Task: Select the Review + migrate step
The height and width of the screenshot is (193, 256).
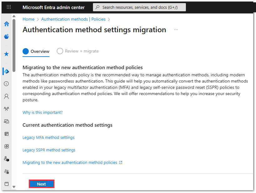Action: point(78,51)
